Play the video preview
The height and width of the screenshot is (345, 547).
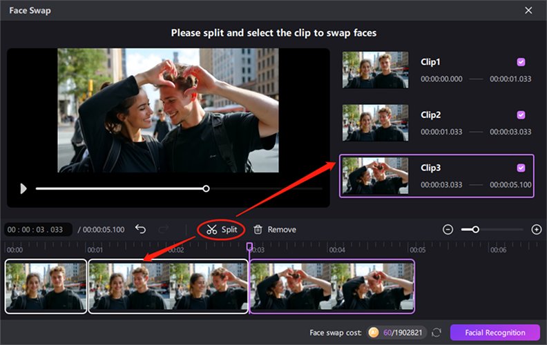[23, 188]
